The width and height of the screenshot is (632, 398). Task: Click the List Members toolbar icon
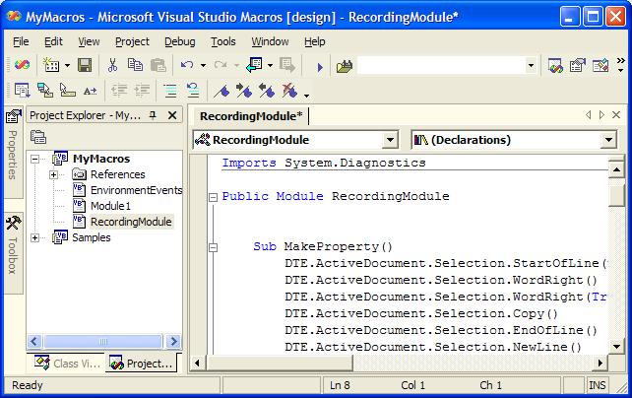(x=23, y=91)
